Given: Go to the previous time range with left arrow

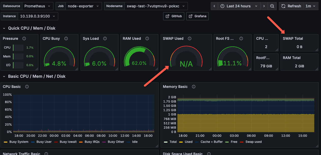Looking at the screenshot, I should point(215,6).
